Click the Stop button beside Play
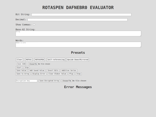Viewport: 156px width, 117px height. coord(79,74)
